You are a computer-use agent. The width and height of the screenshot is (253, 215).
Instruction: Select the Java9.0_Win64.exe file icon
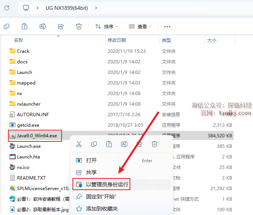[12, 135]
